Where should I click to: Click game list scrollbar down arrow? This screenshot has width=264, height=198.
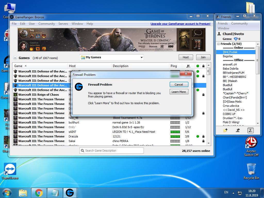pyautogui.click(x=208, y=143)
